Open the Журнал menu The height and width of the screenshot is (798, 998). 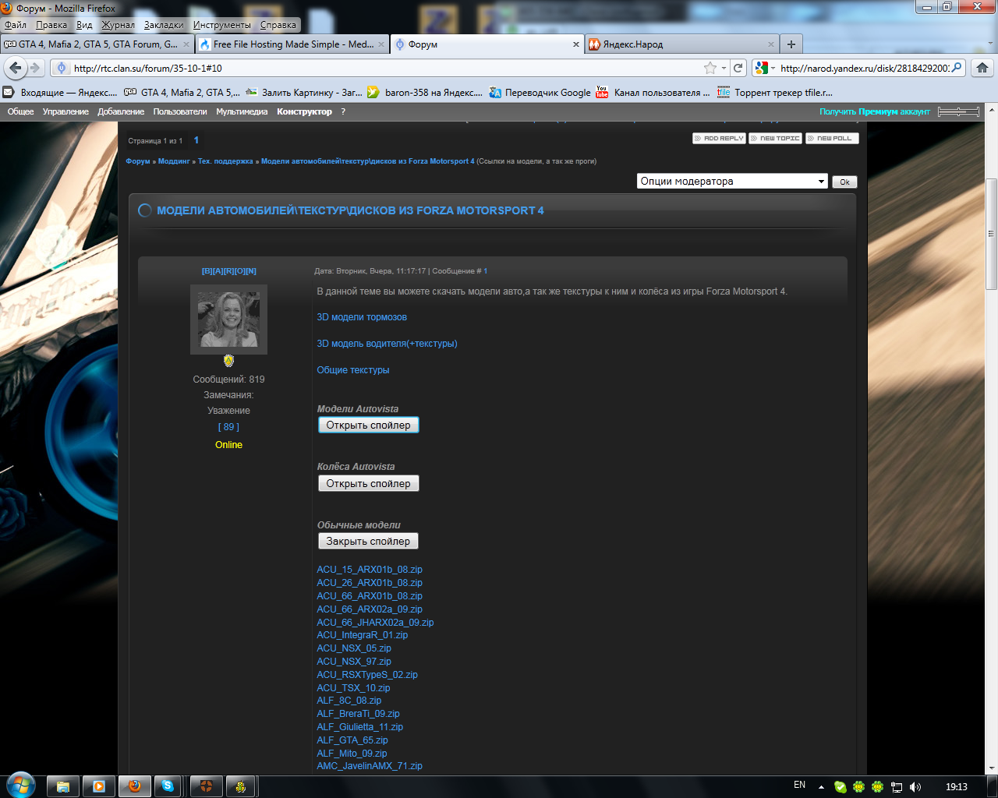pyautogui.click(x=118, y=25)
